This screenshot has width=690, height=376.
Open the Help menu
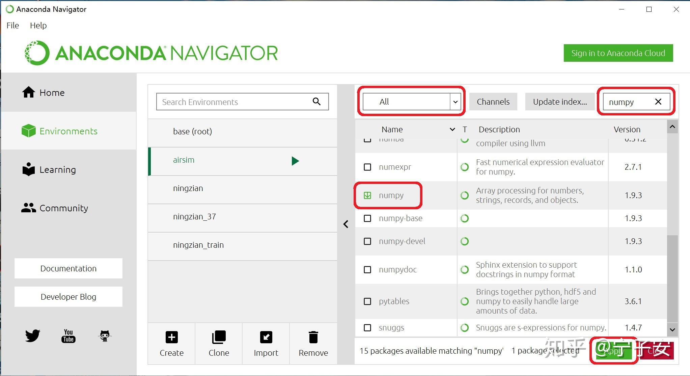pyautogui.click(x=38, y=25)
